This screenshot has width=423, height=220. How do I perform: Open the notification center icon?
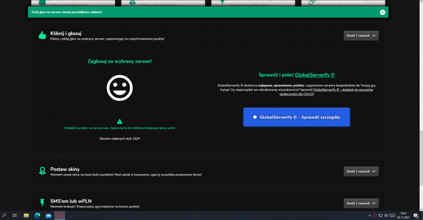point(416,215)
